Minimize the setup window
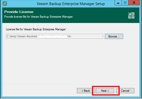 [x=118, y=3]
